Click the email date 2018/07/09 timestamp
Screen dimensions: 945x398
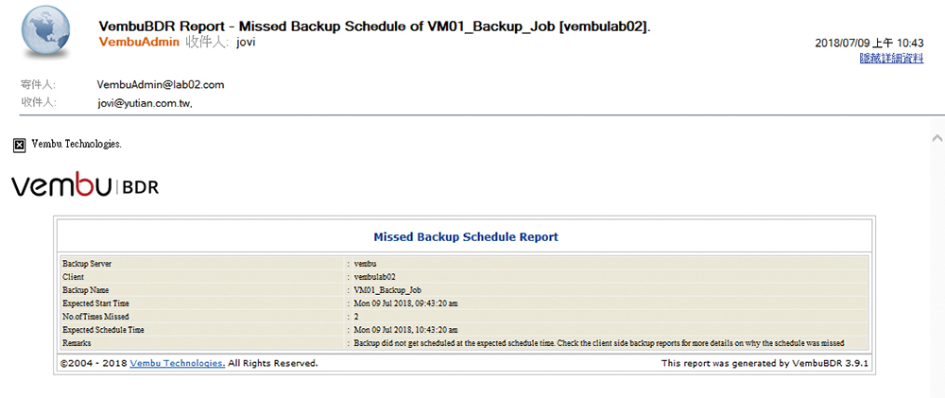point(868,43)
